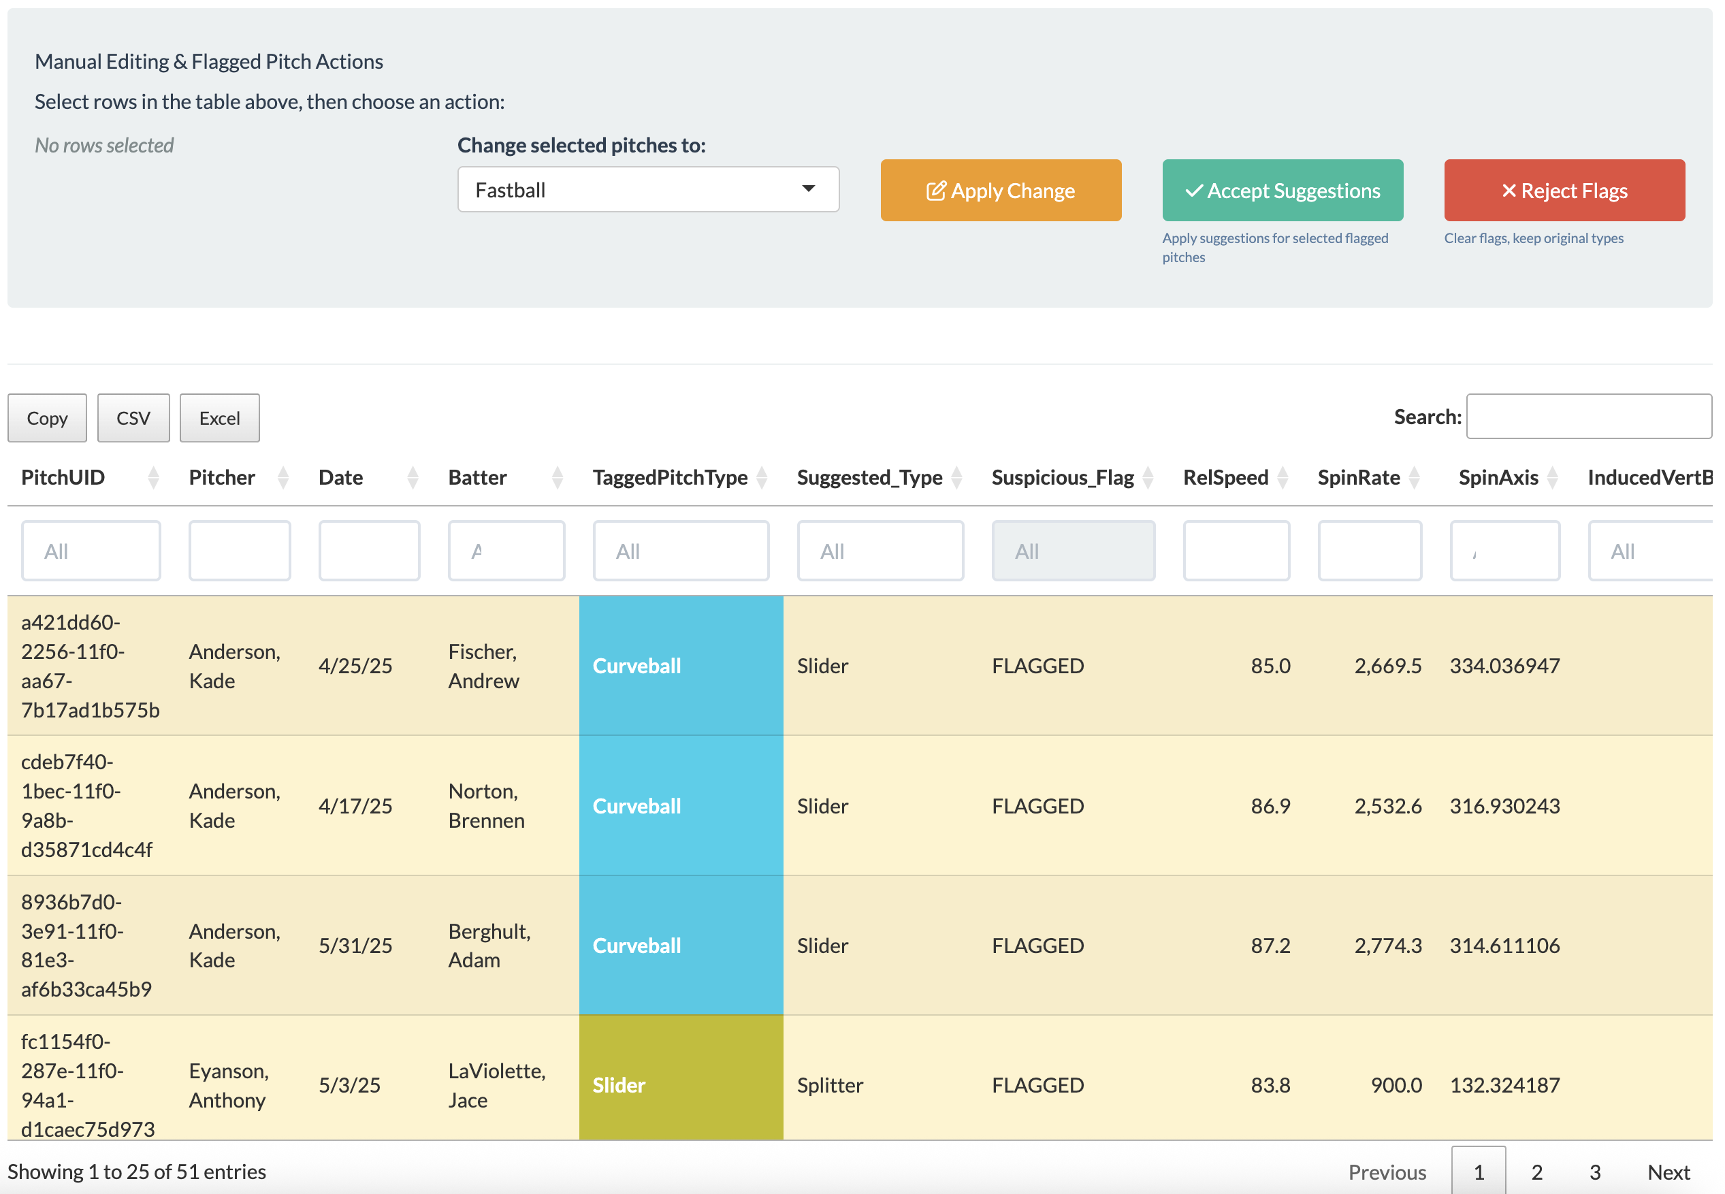Click Date column sort arrows
1725x1194 pixels.
pyautogui.click(x=412, y=477)
